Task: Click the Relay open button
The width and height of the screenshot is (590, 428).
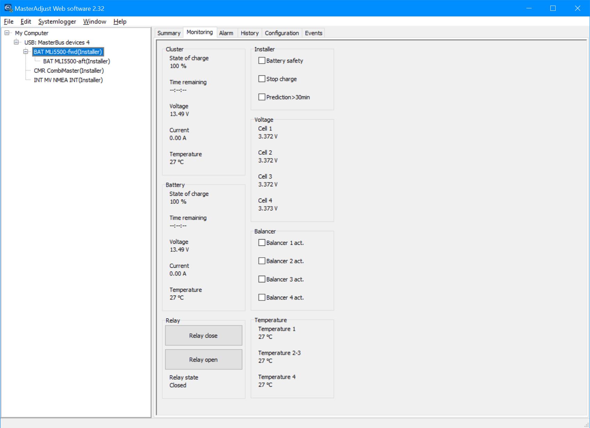Action: [203, 360]
